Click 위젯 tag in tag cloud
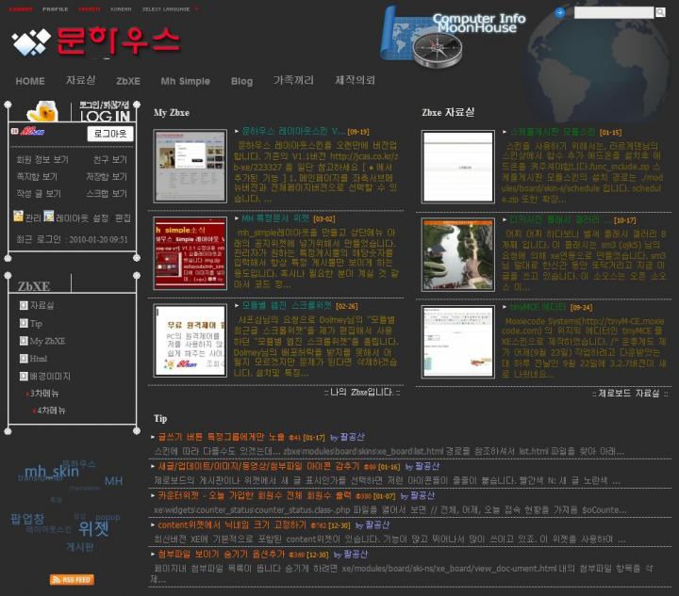679x596 pixels. pos(93,528)
